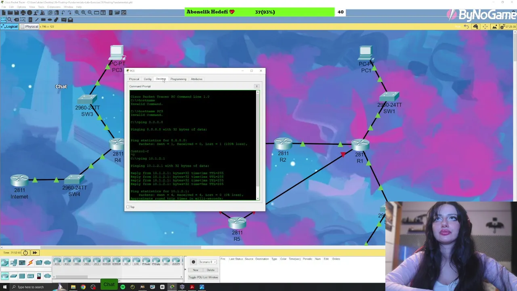Click the Set Background image icon
Image resolution: width=517 pixels, height=291 pixels.
(x=495, y=26)
